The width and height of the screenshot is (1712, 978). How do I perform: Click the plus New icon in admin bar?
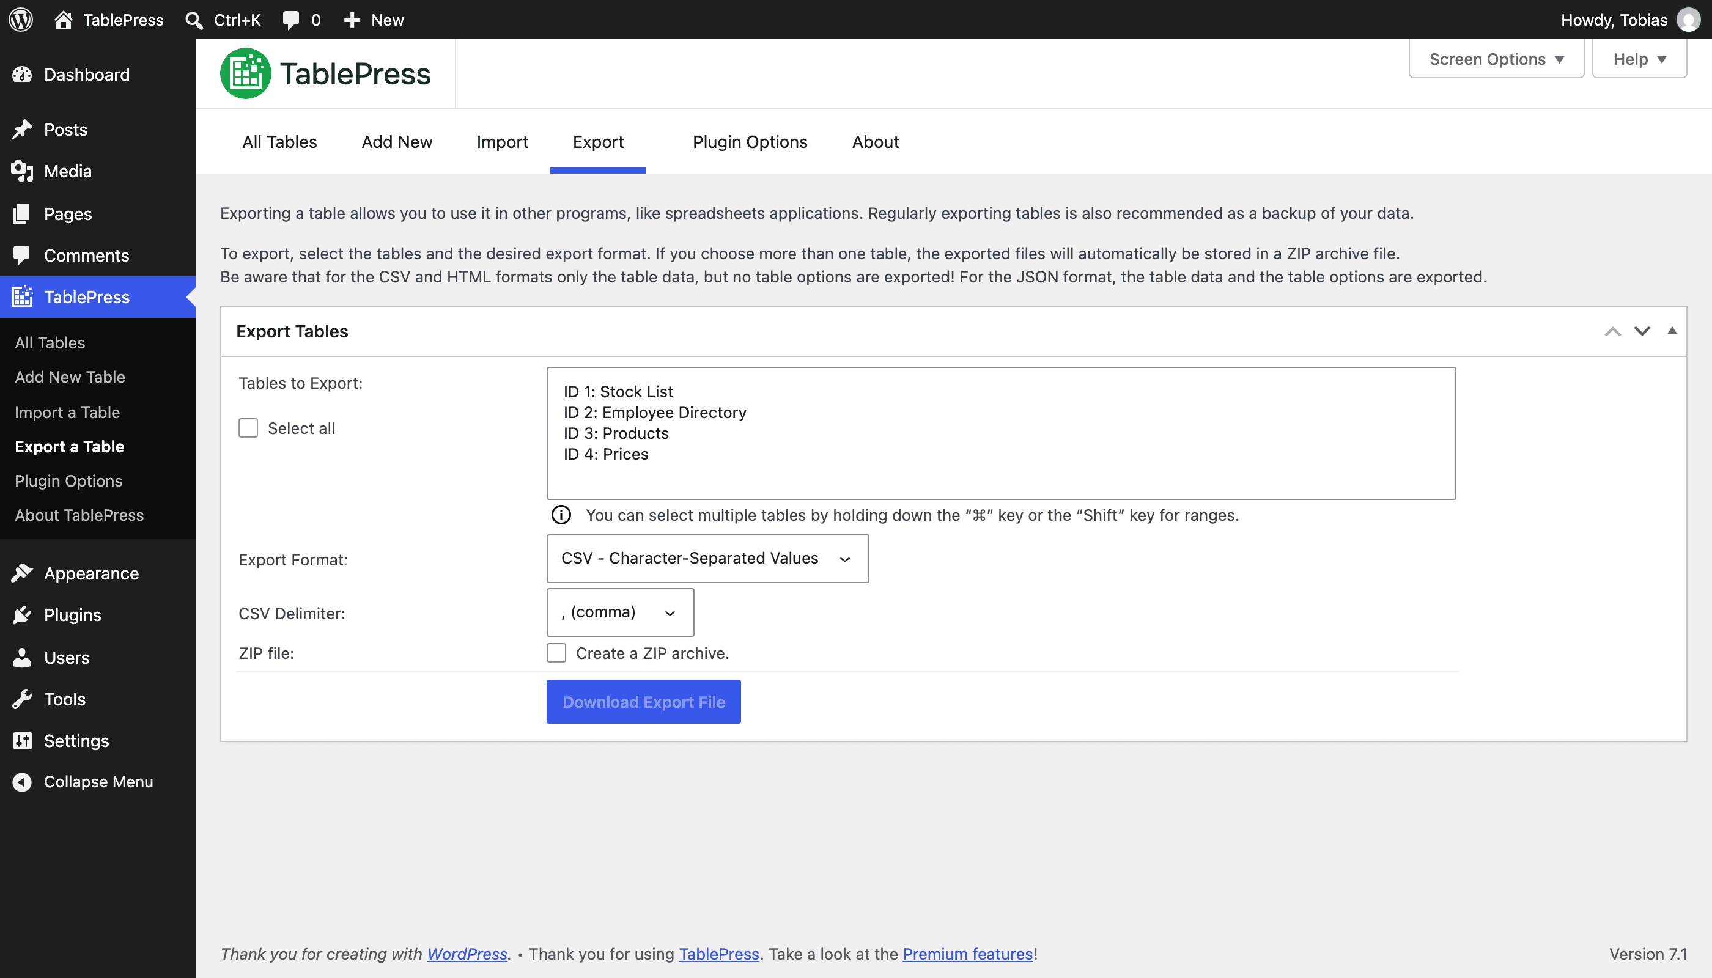(352, 20)
